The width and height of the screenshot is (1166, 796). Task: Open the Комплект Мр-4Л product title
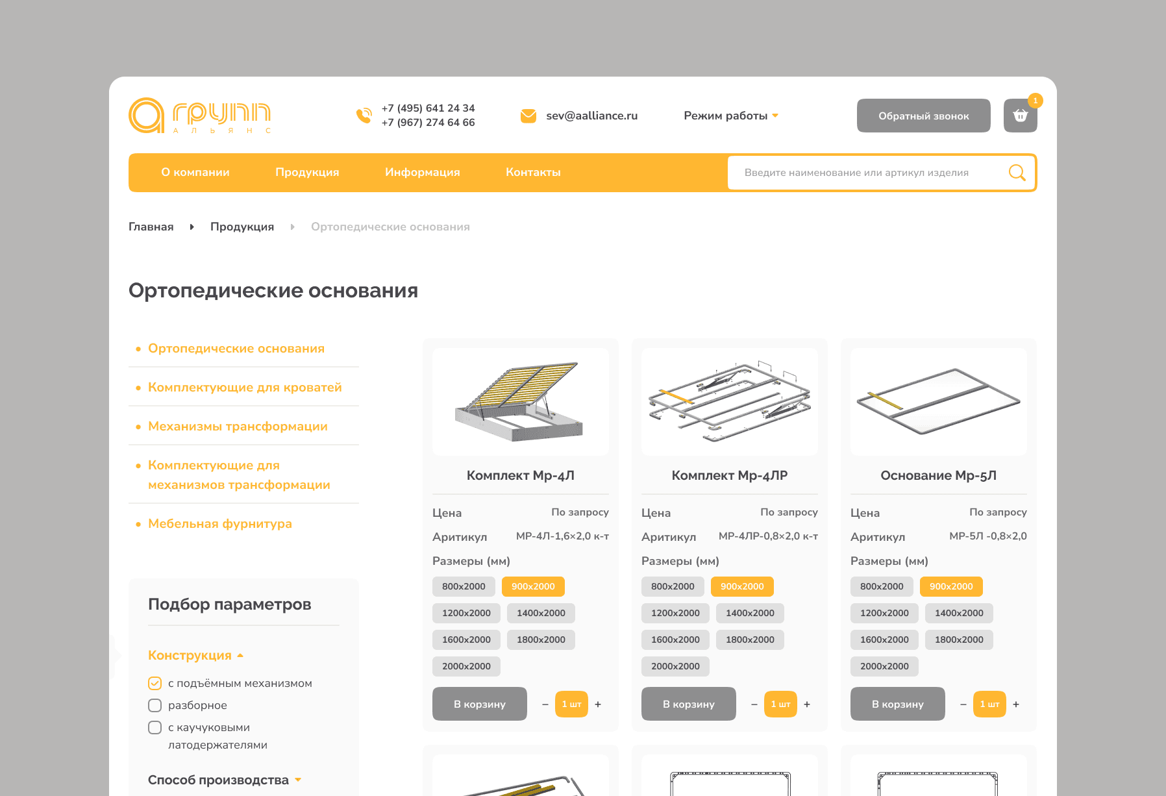tap(521, 475)
